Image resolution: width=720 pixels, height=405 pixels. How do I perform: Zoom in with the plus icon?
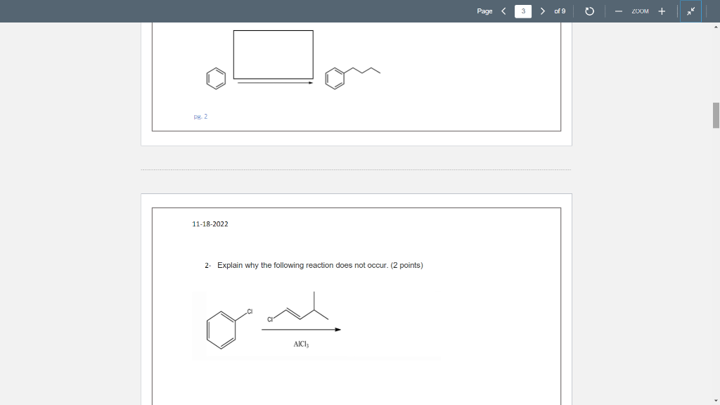coord(662,11)
